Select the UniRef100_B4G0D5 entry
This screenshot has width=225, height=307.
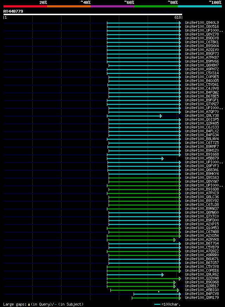202,81
